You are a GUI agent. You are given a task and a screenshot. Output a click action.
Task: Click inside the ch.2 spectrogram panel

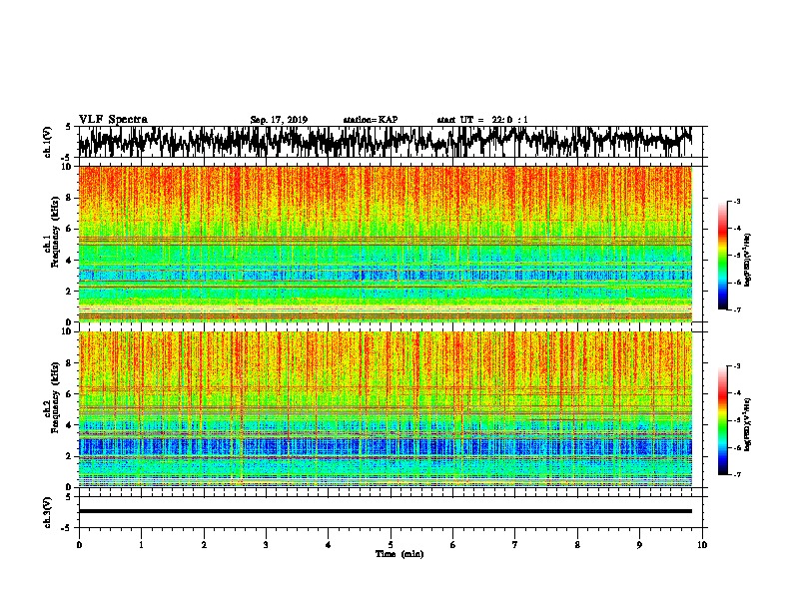385,409
